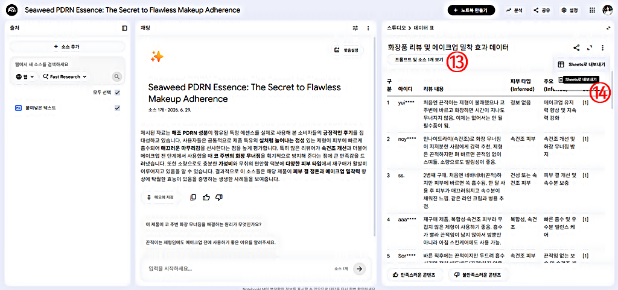This screenshot has height=290, width=618.
Task: Click the notebook title in the top bar
Action: tap(132, 10)
